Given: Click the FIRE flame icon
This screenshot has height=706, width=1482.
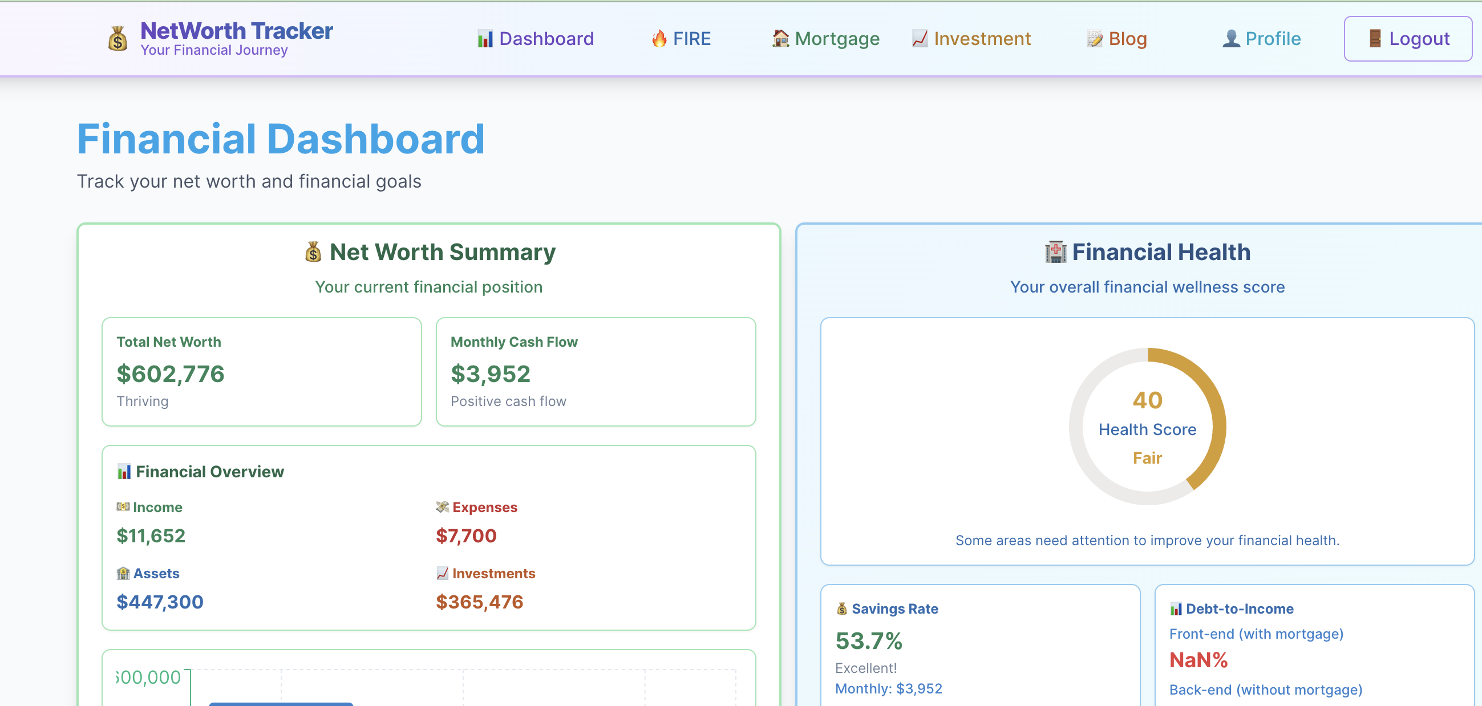Looking at the screenshot, I should click(659, 39).
